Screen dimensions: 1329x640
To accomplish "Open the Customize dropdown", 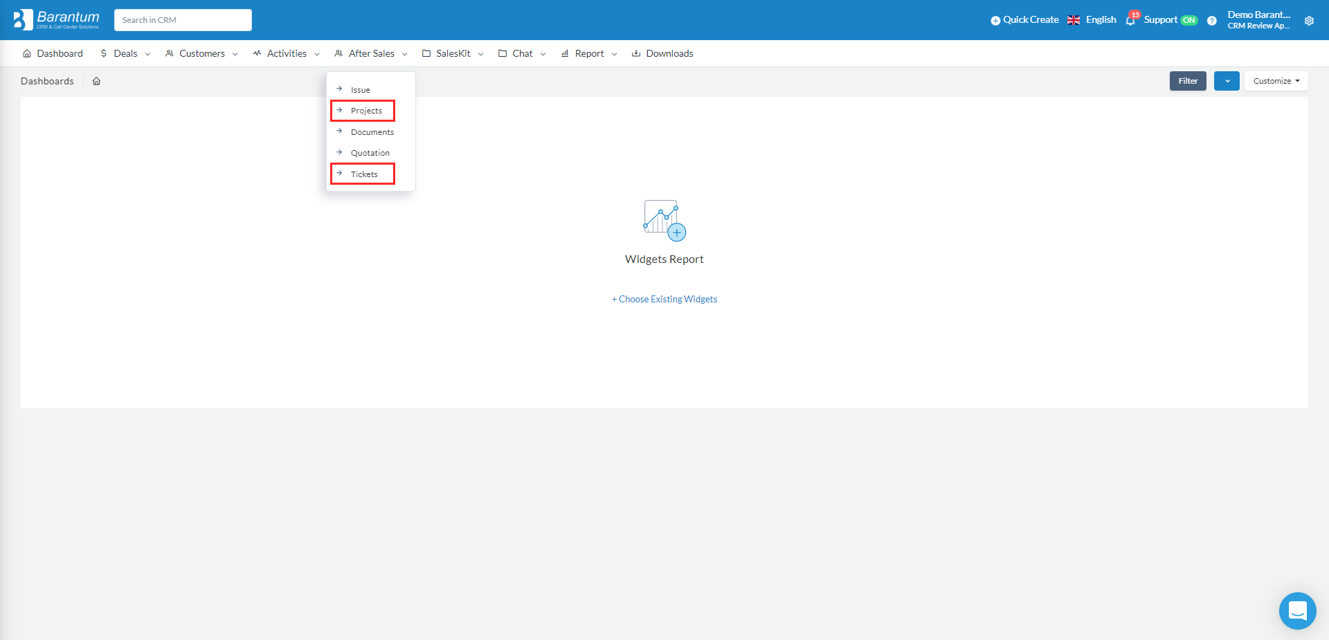I will 1276,81.
